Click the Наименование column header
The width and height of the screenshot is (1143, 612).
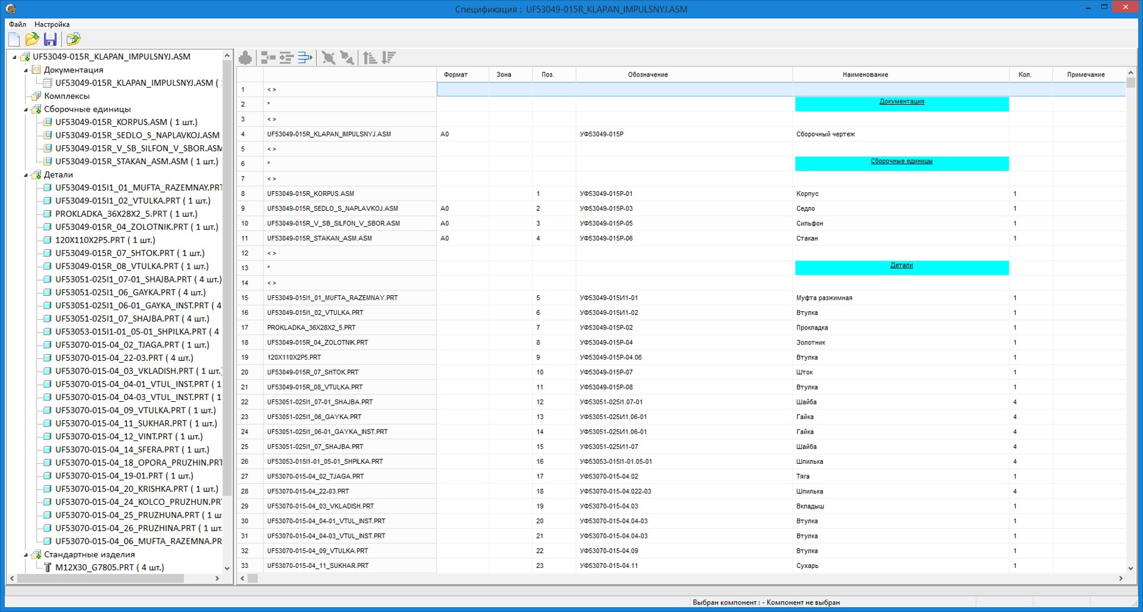(901, 74)
